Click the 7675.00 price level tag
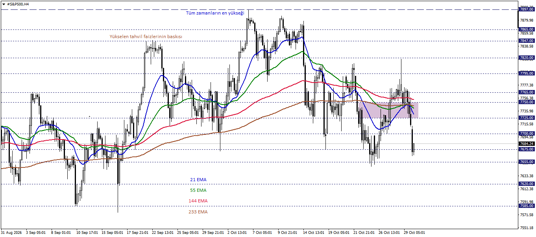 (x=527, y=149)
